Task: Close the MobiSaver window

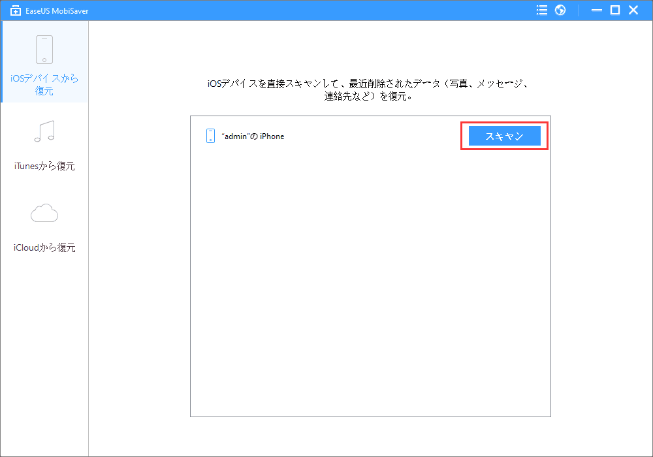Action: pyautogui.click(x=633, y=10)
